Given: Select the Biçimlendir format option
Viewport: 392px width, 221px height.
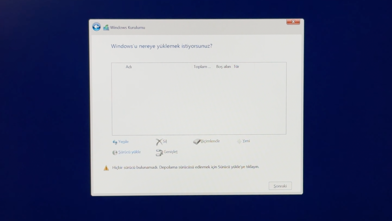Looking at the screenshot, I should pyautogui.click(x=210, y=141).
